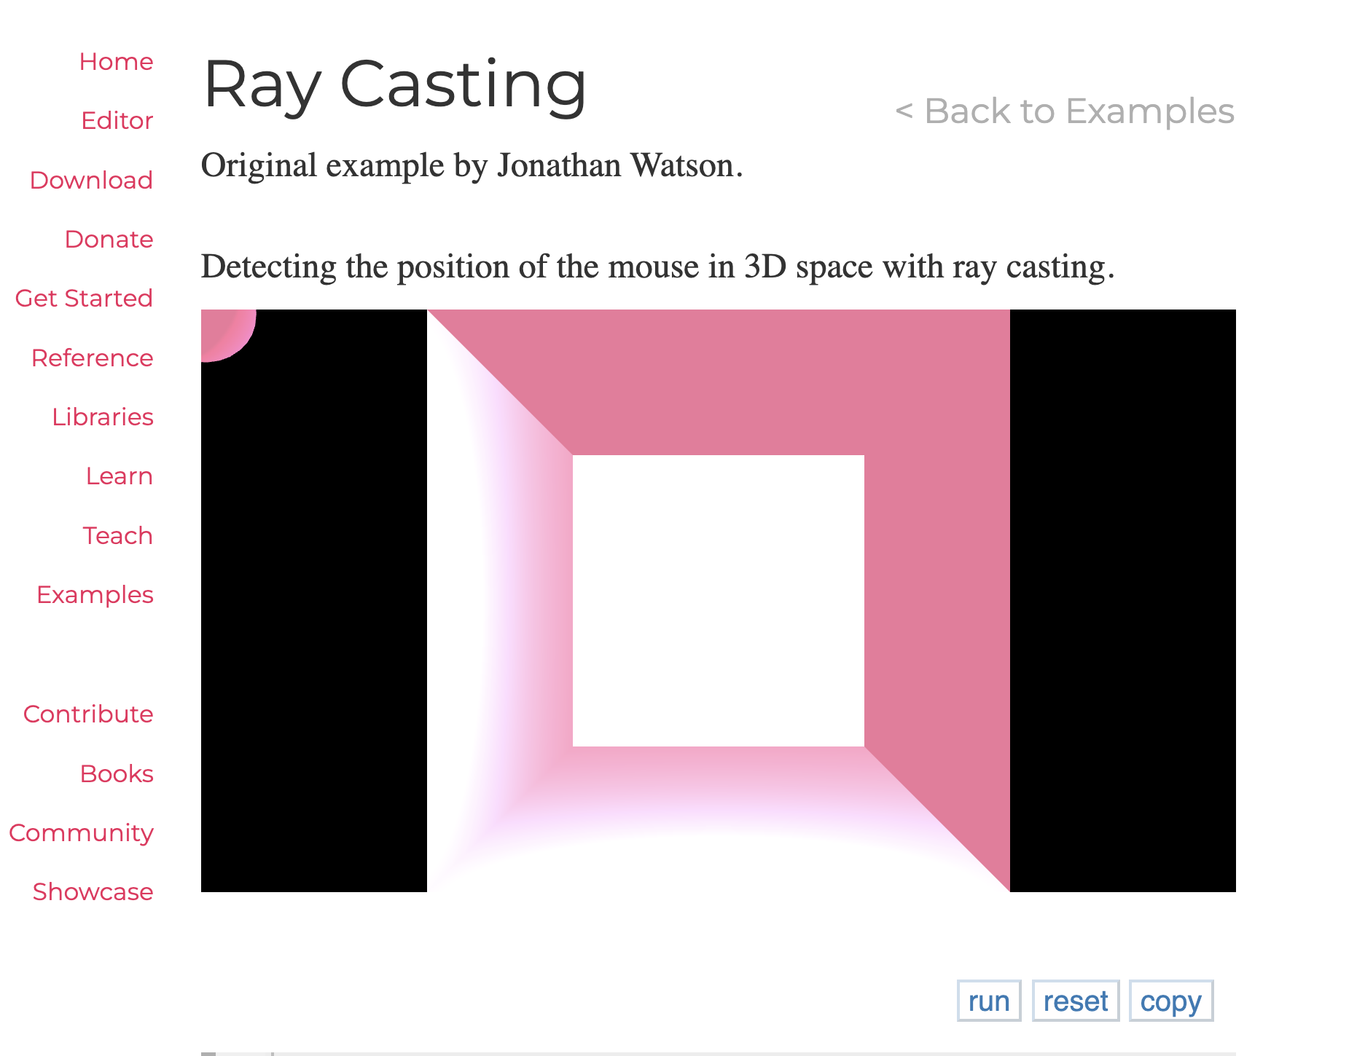Navigate to the Teach page

point(117,535)
